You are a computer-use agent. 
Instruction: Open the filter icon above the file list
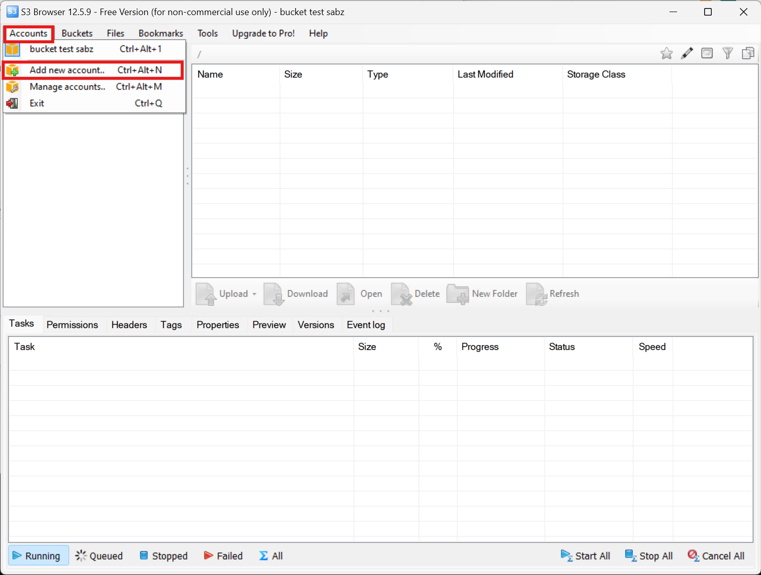(x=727, y=53)
